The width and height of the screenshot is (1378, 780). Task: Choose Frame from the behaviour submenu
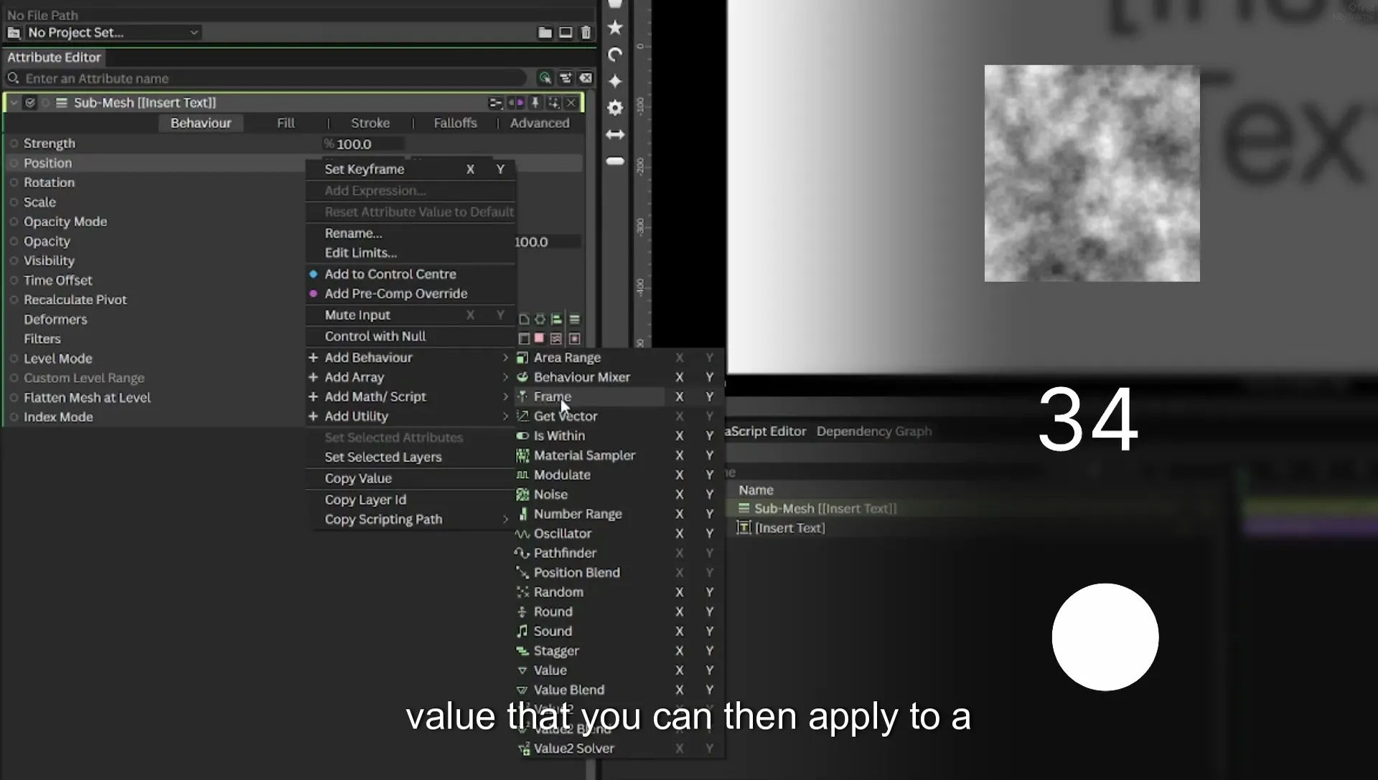[x=590, y=396]
